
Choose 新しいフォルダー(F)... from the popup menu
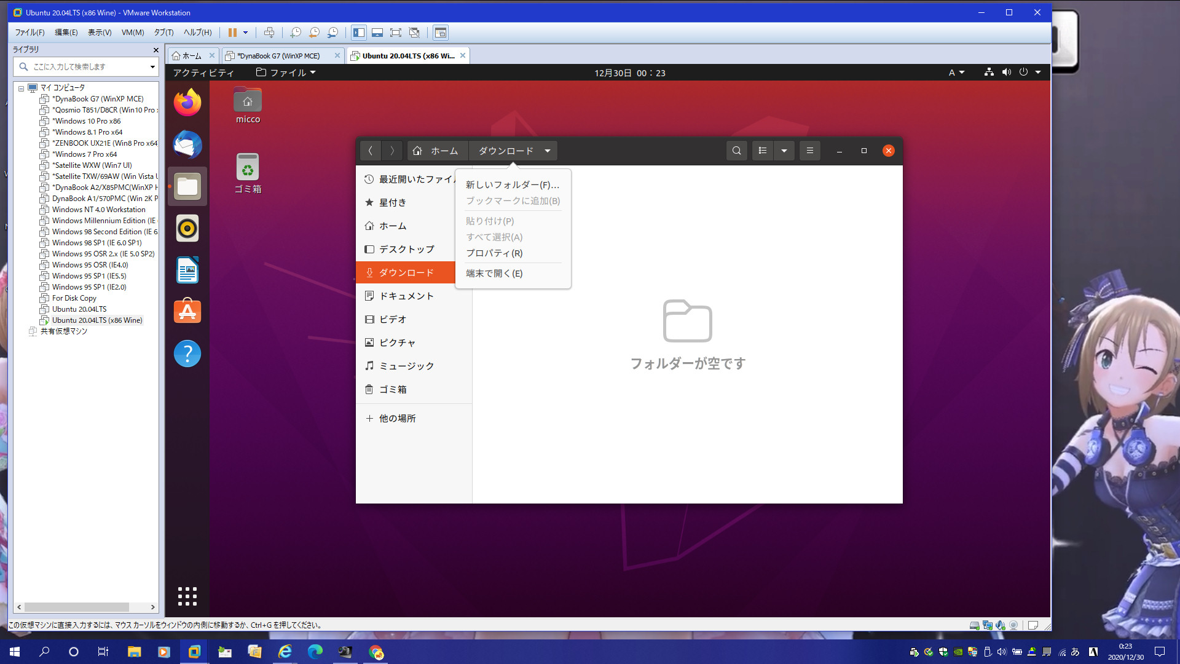(x=513, y=184)
